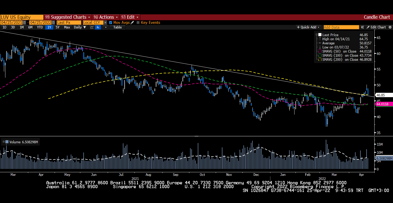Select the YTD time range tab
Image resolution: width=393 pixels, height=203 pixels.
coord(40,27)
